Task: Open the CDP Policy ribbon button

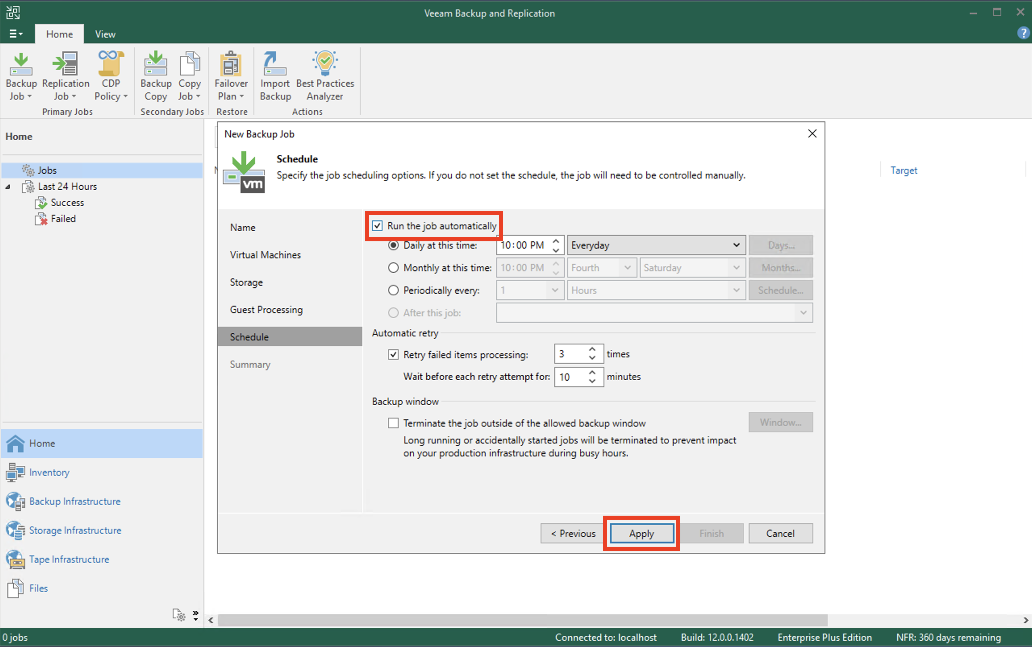Action: coord(111,76)
